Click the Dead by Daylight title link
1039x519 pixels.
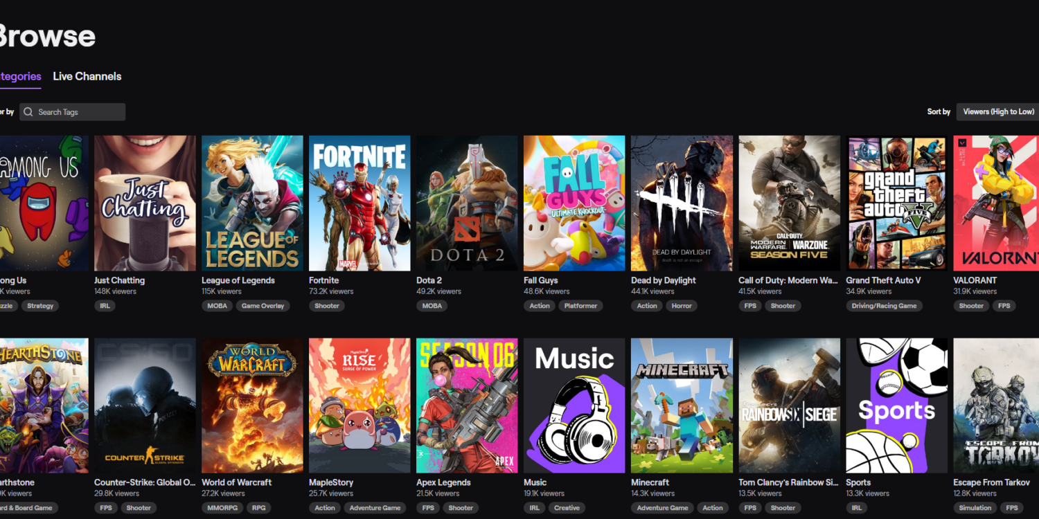pos(663,280)
